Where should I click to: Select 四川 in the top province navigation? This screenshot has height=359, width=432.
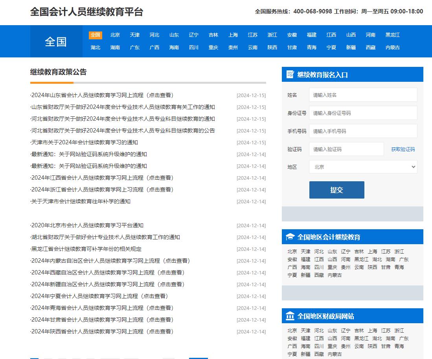point(194,48)
